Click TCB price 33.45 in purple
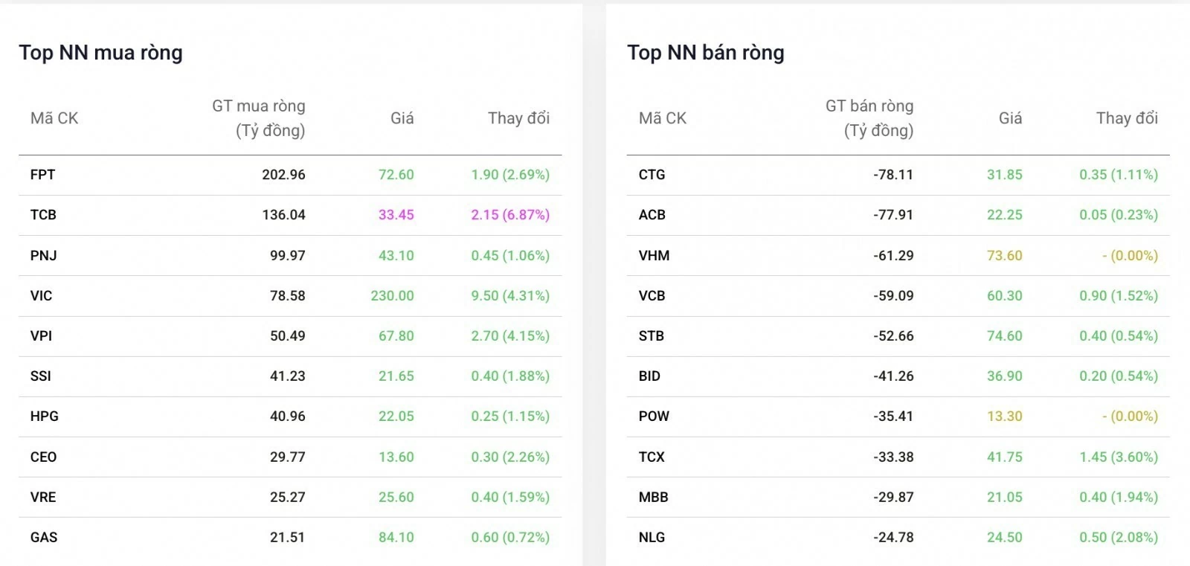The image size is (1190, 566). click(x=396, y=215)
